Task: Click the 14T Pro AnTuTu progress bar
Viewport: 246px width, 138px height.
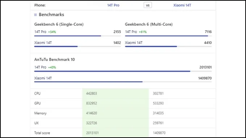Action: [123, 71]
